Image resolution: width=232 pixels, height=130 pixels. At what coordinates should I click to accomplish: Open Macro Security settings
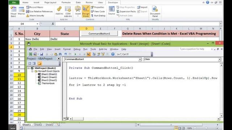coord(35,16)
